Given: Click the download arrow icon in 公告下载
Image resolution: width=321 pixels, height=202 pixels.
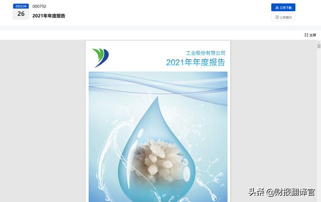Looking at the screenshot, I should 277,8.
